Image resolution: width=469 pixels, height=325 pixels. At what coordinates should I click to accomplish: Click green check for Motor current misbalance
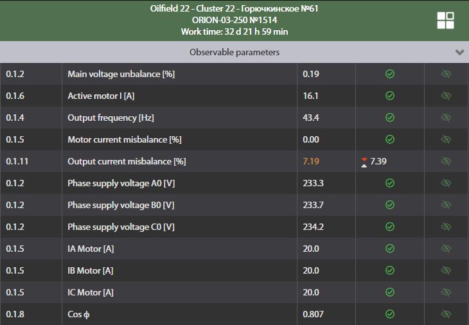coord(389,139)
